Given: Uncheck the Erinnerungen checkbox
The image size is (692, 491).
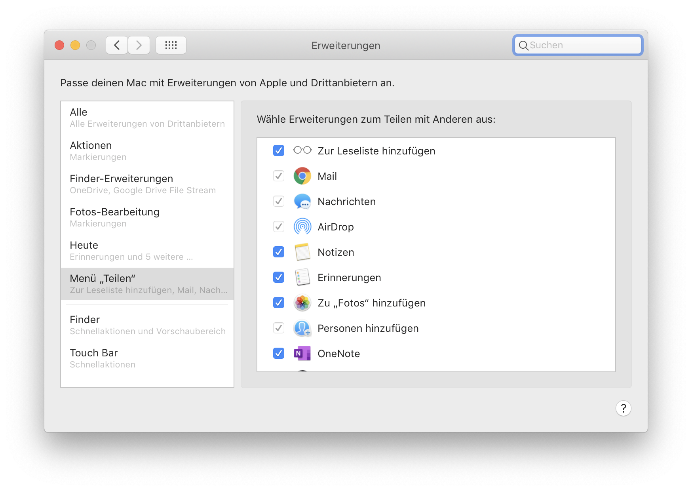Looking at the screenshot, I should coord(279,278).
